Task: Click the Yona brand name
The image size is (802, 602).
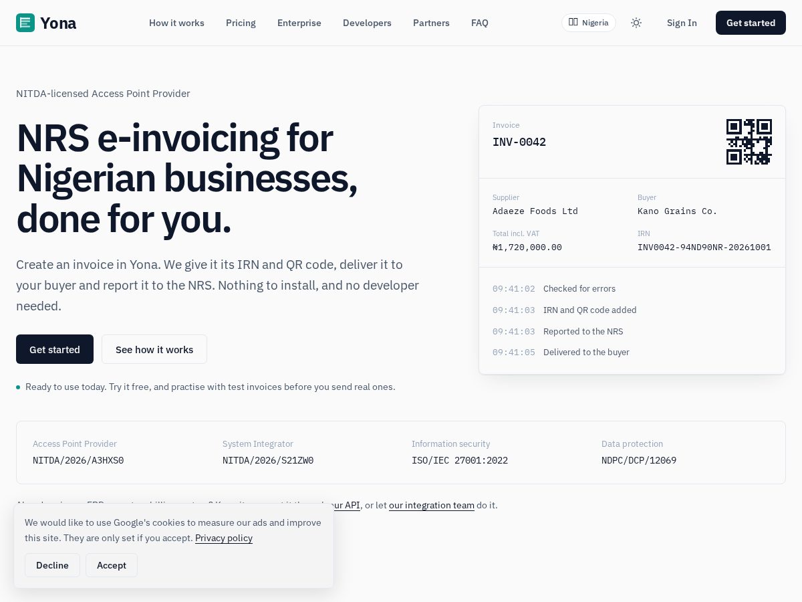Action: 58,23
